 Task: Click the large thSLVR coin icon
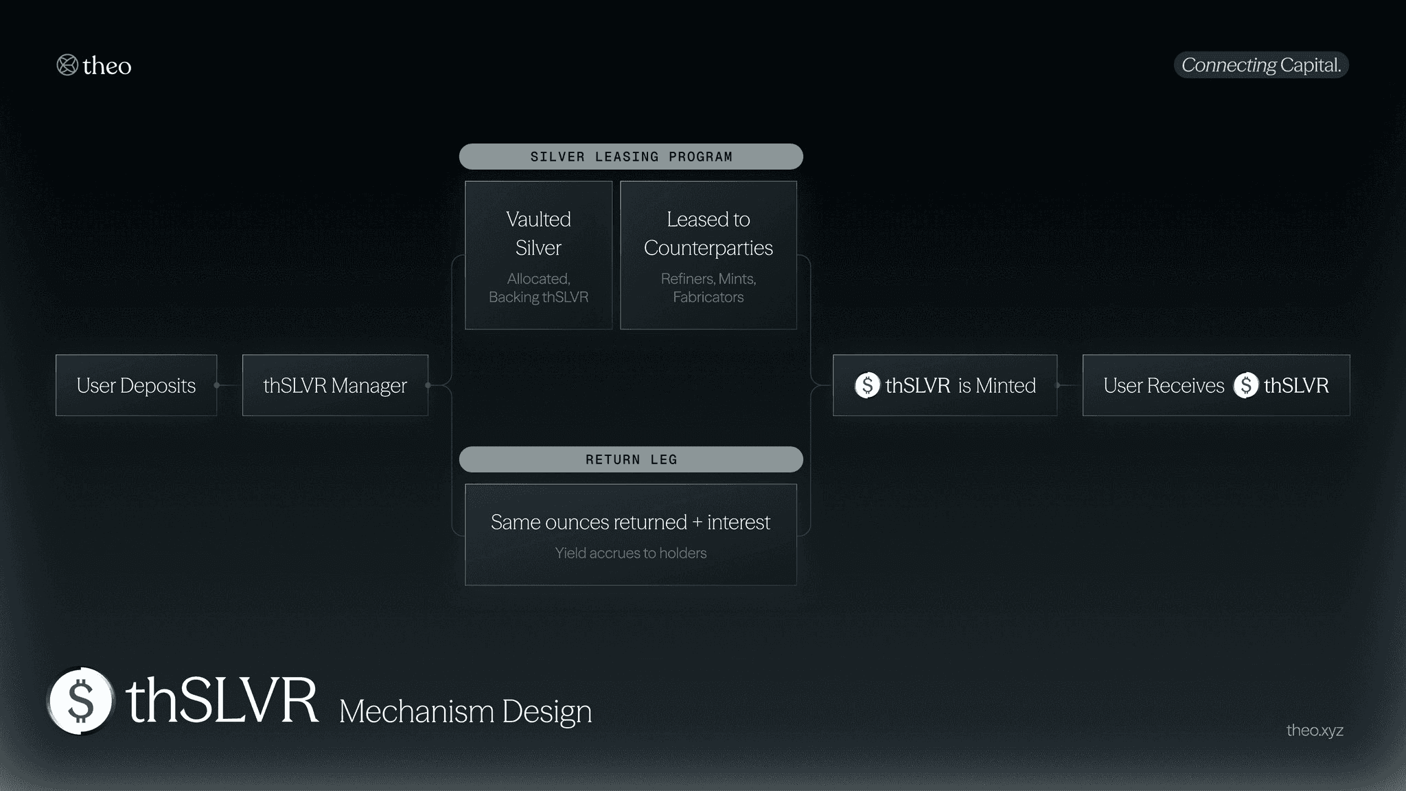[x=81, y=701]
